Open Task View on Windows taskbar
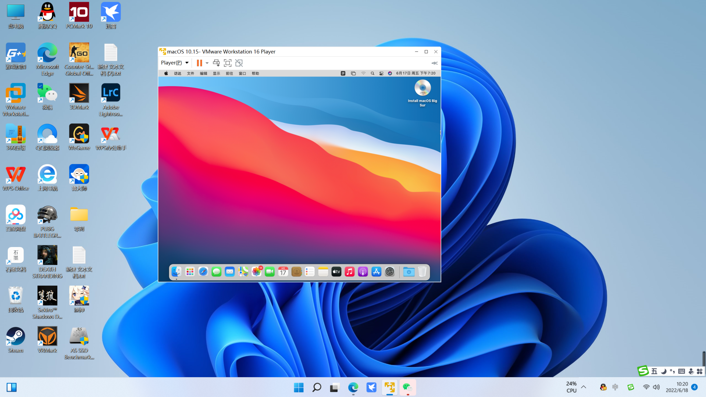This screenshot has height=397, width=706. [335, 387]
